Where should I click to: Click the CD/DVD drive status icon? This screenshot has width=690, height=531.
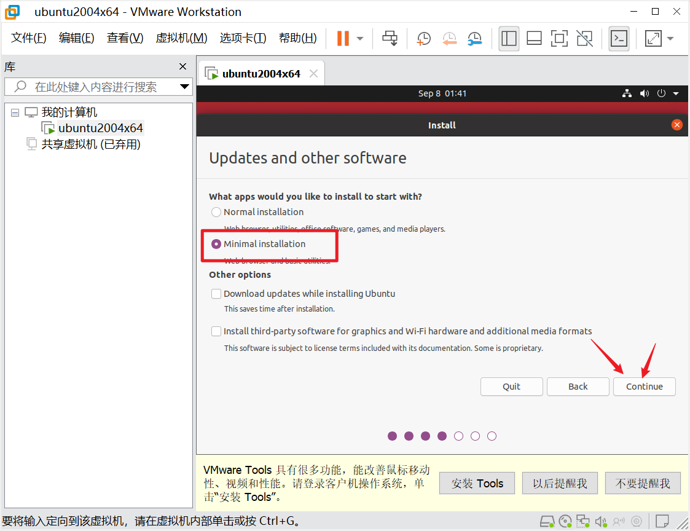(x=565, y=522)
